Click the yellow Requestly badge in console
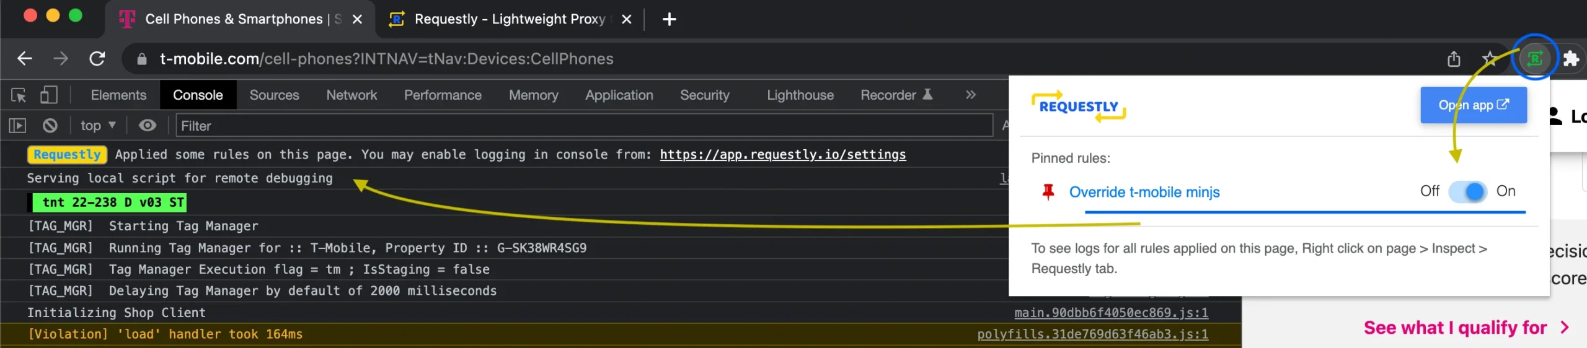 coord(67,154)
